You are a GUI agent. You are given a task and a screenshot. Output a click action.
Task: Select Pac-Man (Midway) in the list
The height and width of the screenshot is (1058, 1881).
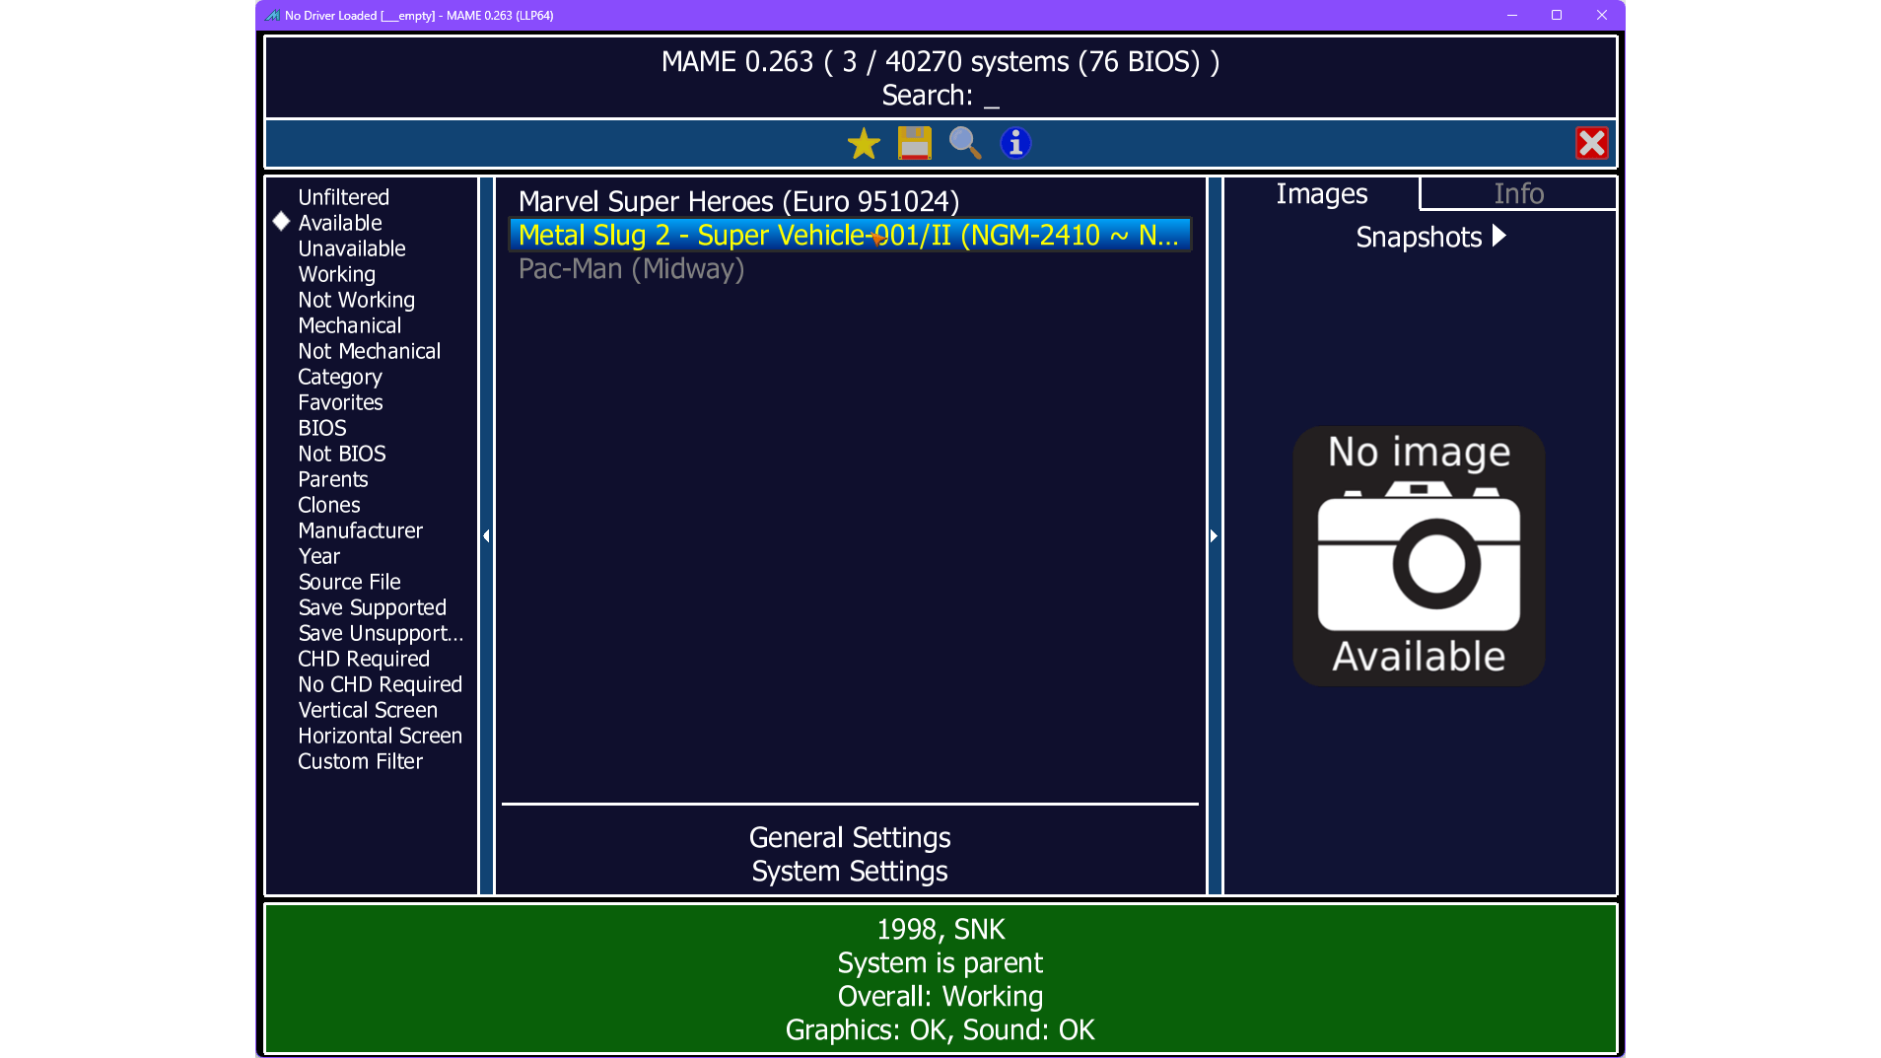coord(850,269)
